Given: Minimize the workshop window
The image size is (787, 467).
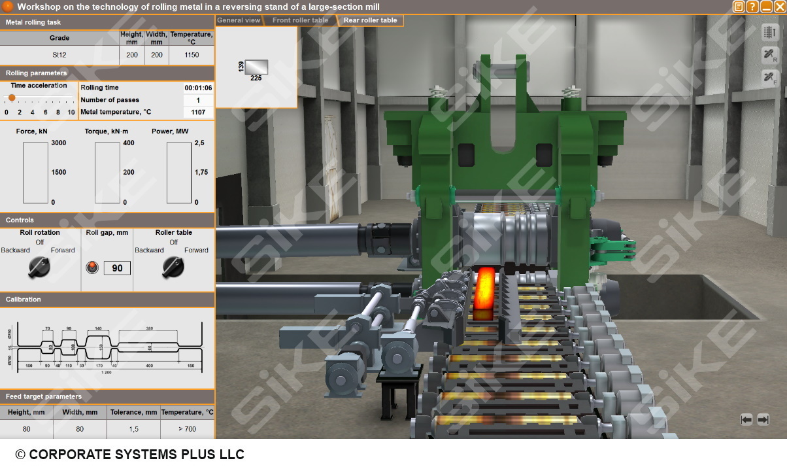Looking at the screenshot, I should [765, 7].
